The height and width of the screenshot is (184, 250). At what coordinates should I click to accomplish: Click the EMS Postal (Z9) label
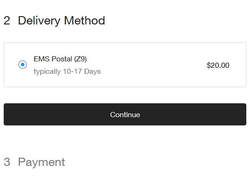(60, 59)
